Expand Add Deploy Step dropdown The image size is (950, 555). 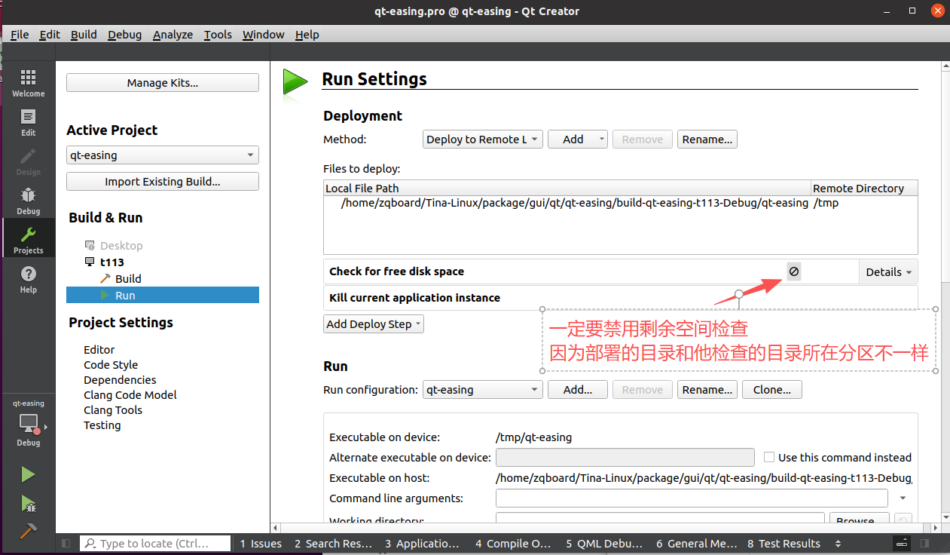[374, 324]
